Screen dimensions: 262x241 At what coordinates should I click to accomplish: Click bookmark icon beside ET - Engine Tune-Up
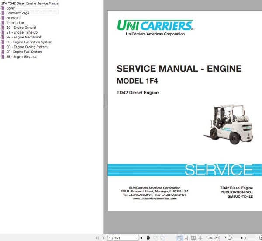pyautogui.click(x=3, y=33)
